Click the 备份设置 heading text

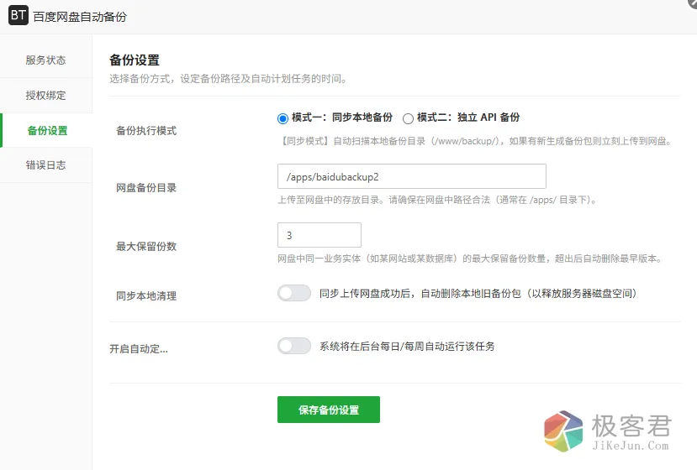(x=135, y=60)
